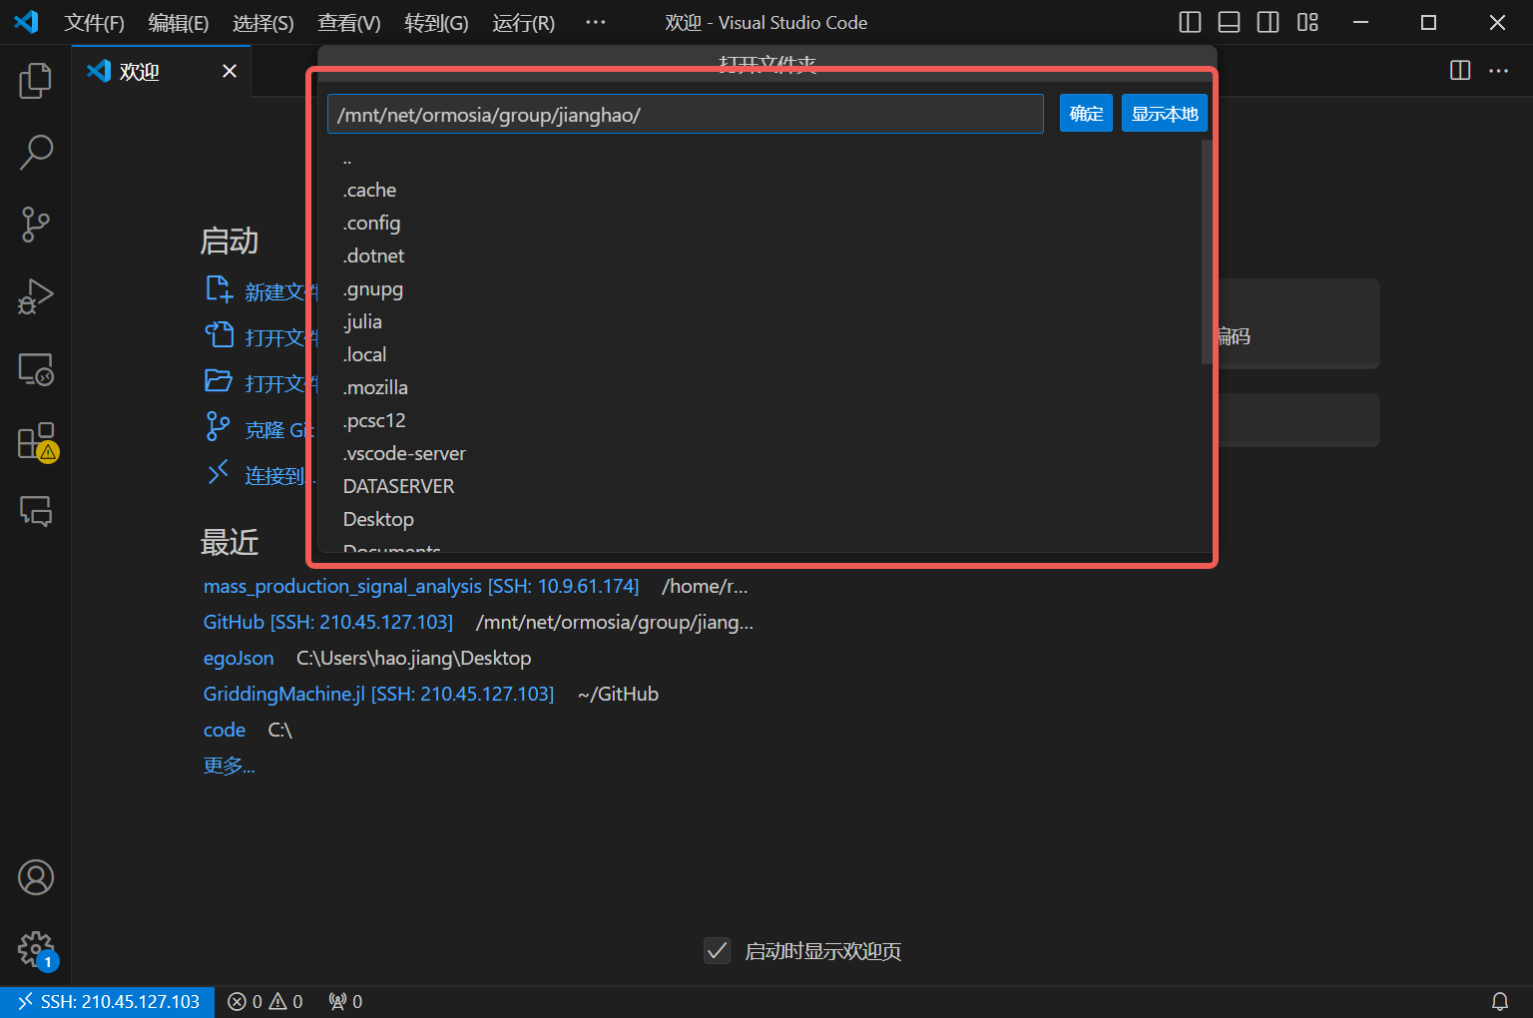The width and height of the screenshot is (1533, 1018).
Task: Open recent mass_production_signal_analysis project
Action: click(420, 586)
